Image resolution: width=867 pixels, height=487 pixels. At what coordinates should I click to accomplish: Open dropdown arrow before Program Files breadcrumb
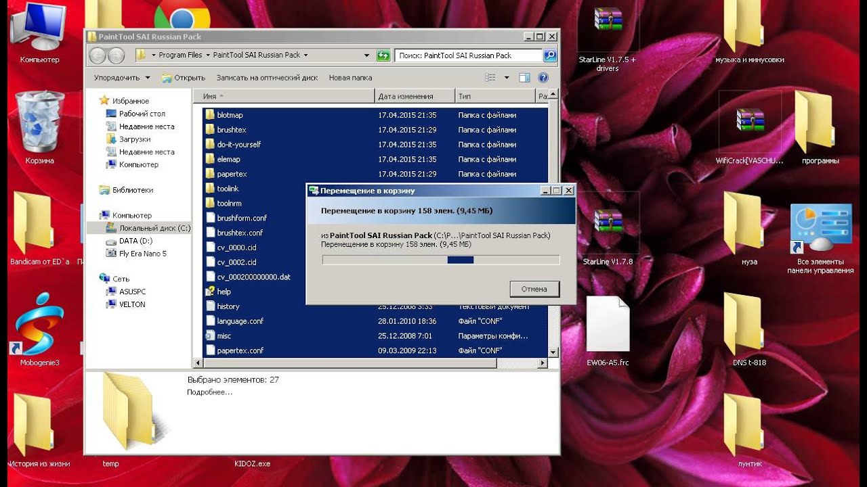[x=154, y=55]
